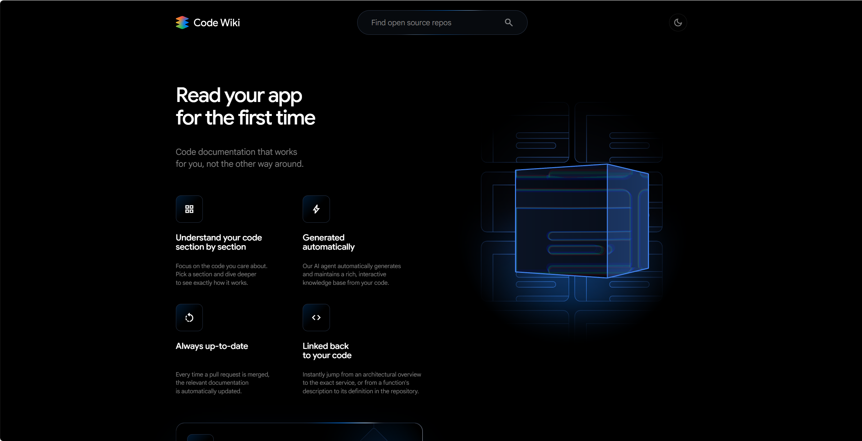Screen dimensions: 862x441
Task: Click the Our AI agent automatically generates paragraph
Action: (x=351, y=274)
